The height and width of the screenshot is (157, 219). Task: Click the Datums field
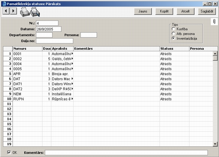pos(49,29)
